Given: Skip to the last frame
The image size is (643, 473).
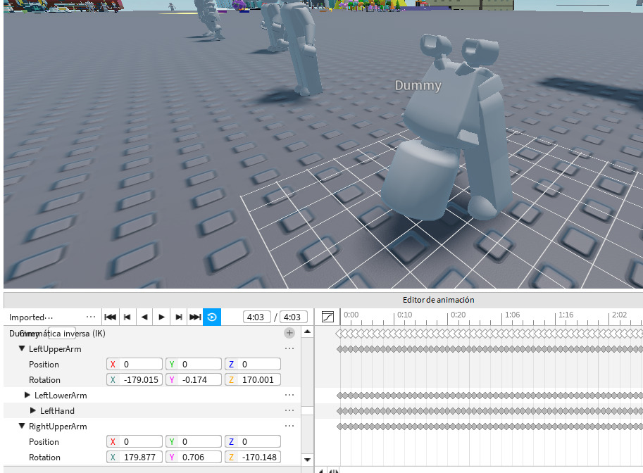Looking at the screenshot, I should [195, 316].
